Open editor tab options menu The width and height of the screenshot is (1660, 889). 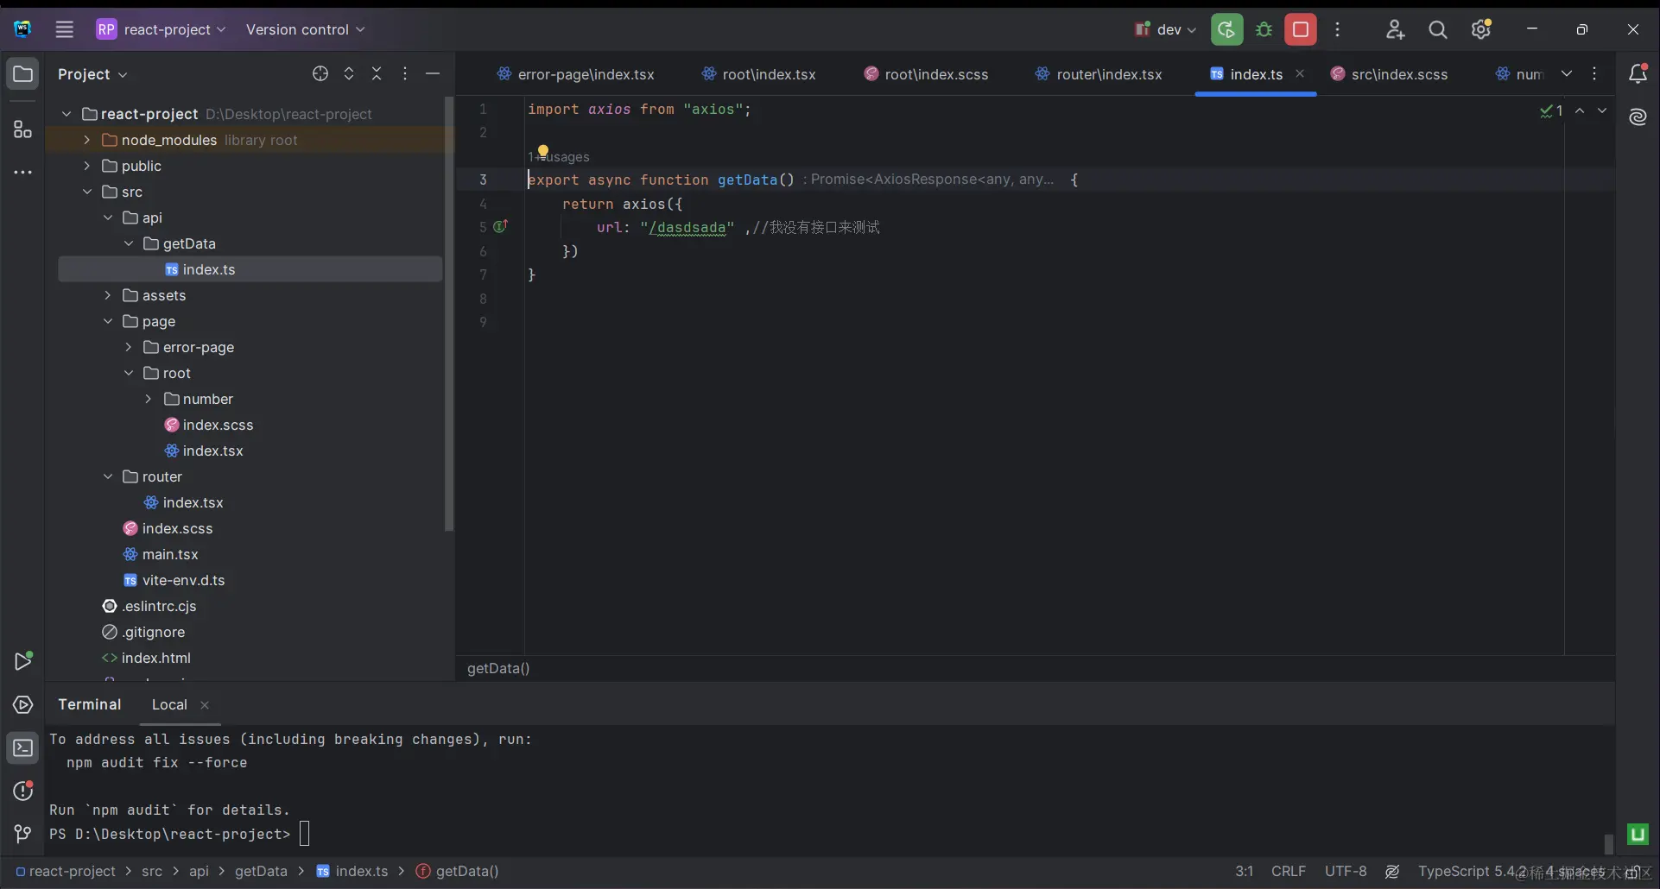click(1594, 74)
